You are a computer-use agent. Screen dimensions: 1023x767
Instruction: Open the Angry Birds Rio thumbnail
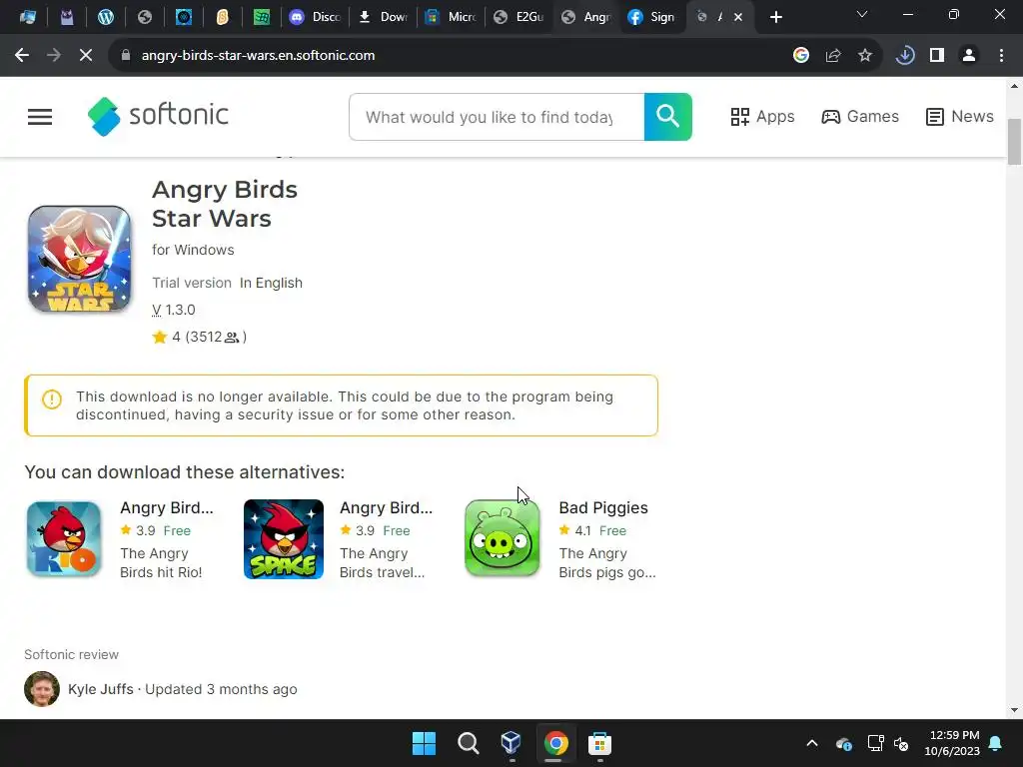click(64, 538)
